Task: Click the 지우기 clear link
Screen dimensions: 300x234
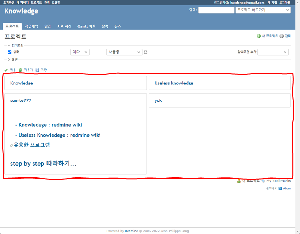Action: point(28,70)
